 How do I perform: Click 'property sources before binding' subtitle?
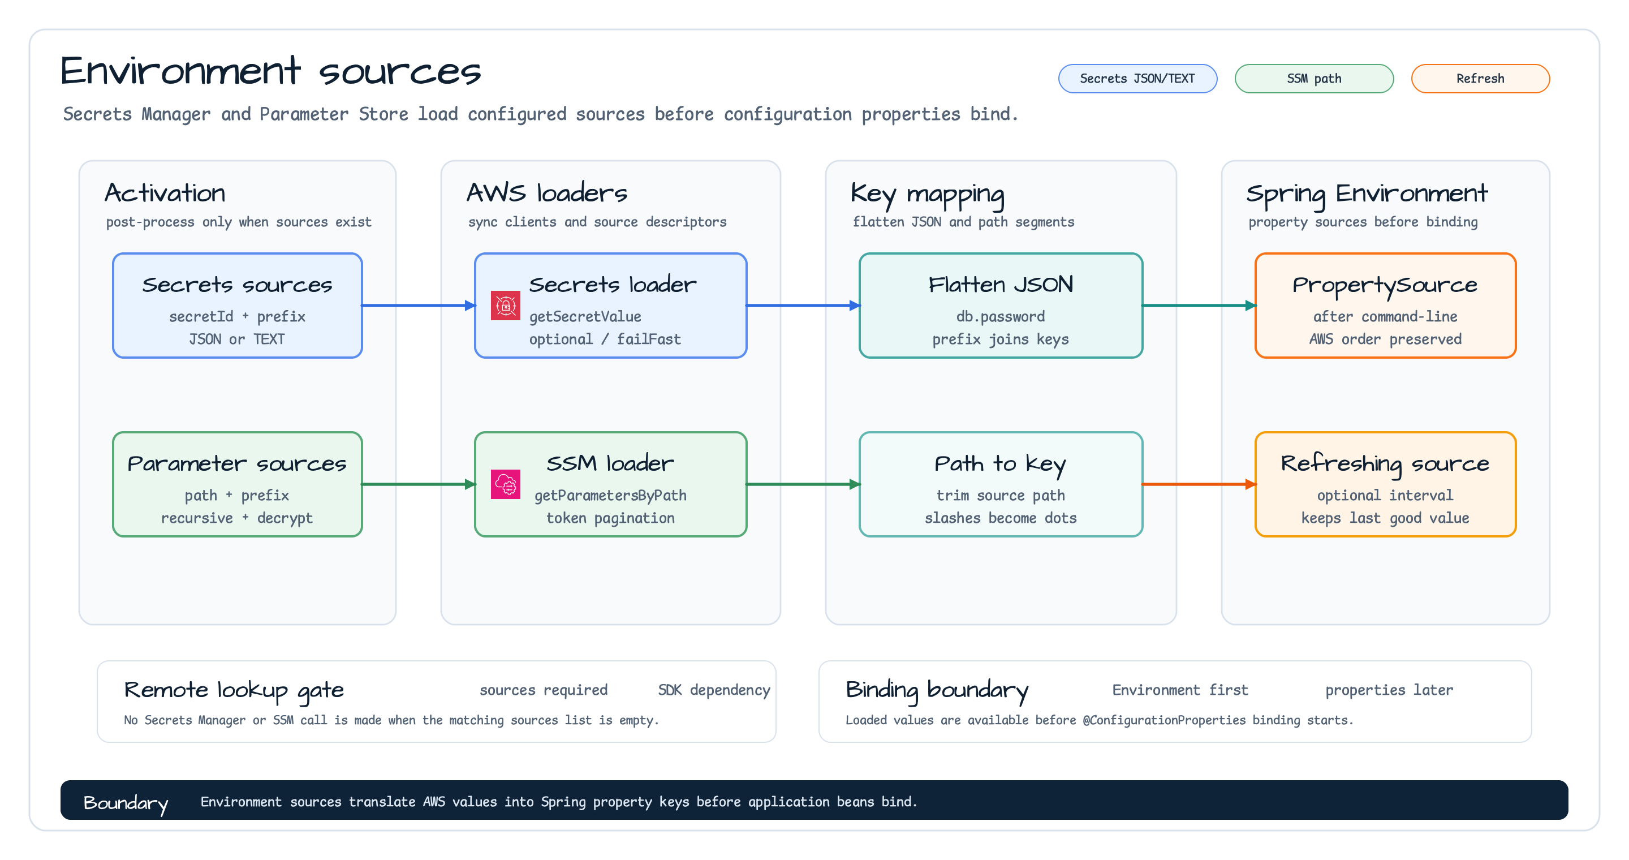pos(1363,222)
